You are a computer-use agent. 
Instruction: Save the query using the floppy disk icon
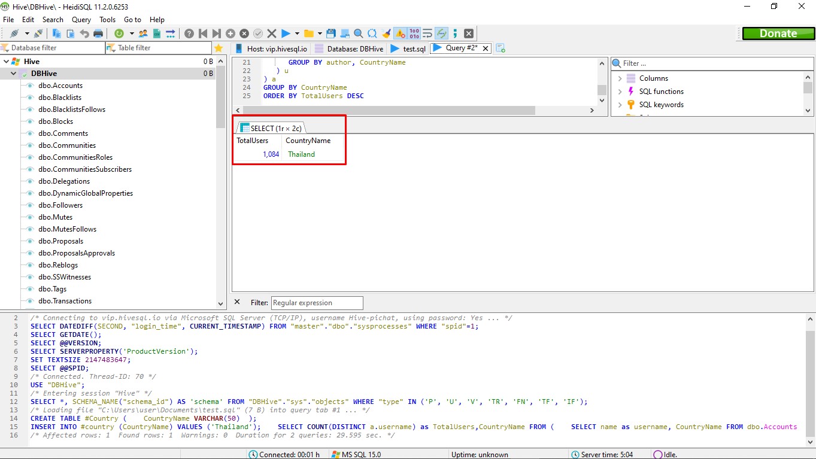pos(330,34)
